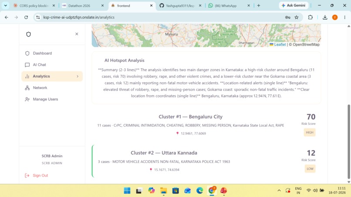The height and width of the screenshot is (197, 351).
Task: Reload the current page
Action: tap(26, 17)
